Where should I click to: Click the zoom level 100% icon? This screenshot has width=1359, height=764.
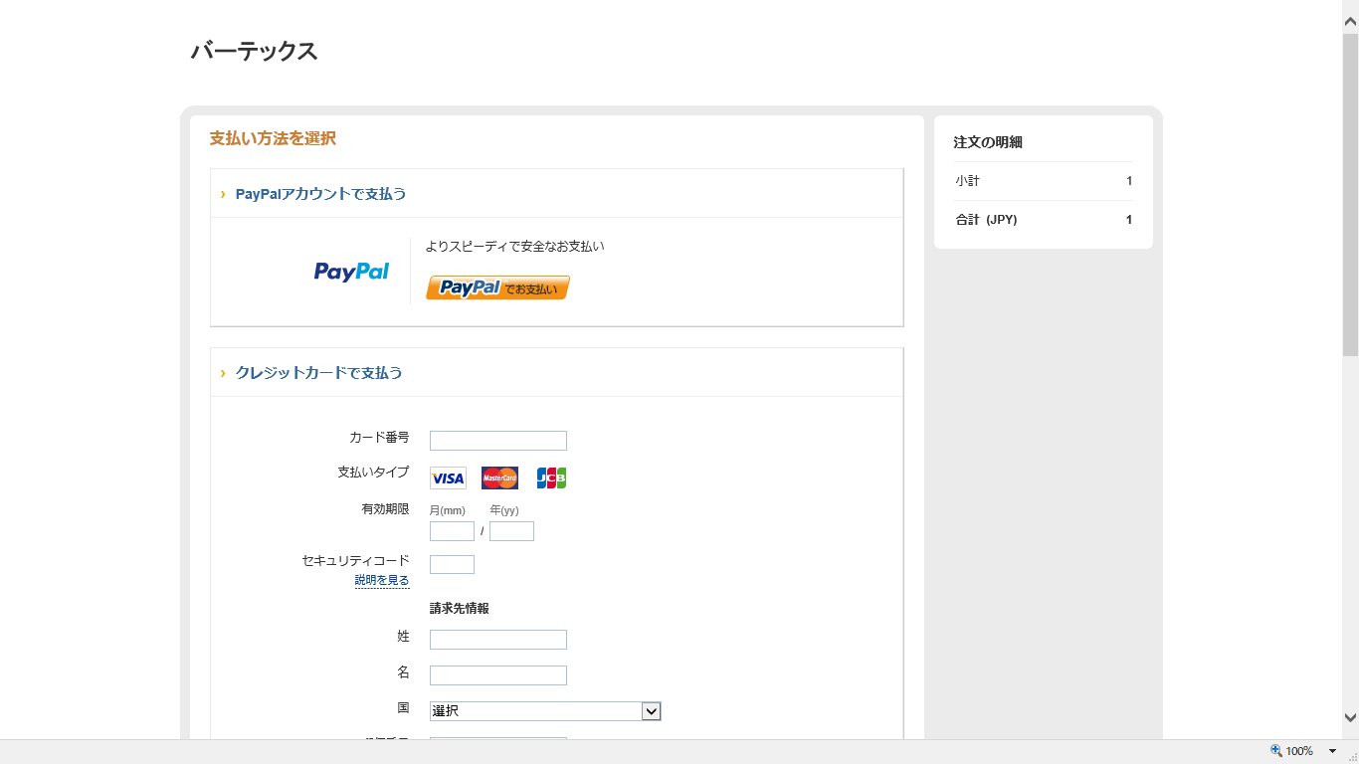(x=1276, y=751)
